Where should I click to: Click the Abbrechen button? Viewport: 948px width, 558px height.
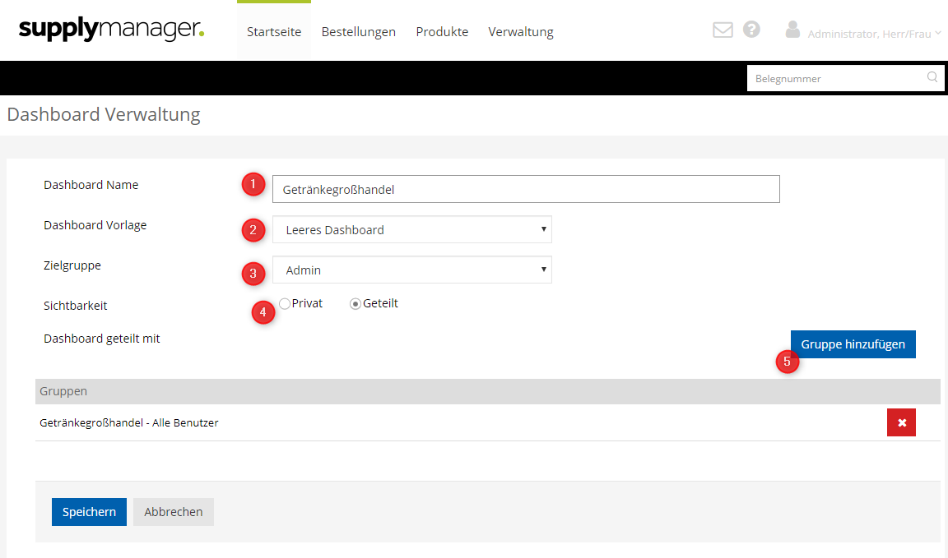(x=174, y=512)
